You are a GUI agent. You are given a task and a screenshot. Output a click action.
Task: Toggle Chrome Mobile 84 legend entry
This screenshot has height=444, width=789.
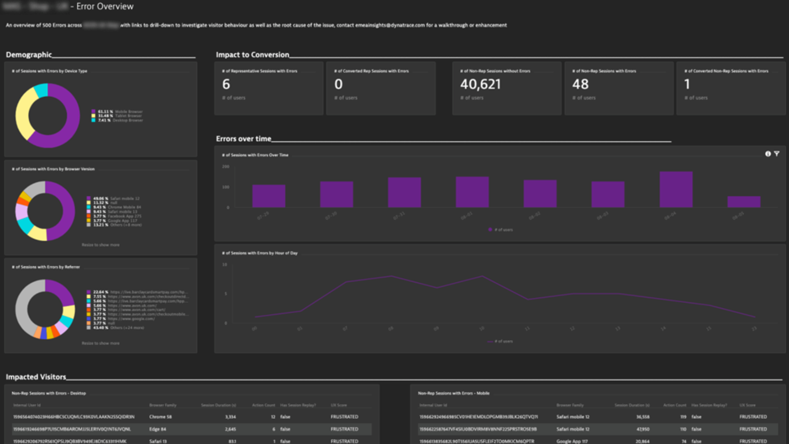click(x=114, y=207)
